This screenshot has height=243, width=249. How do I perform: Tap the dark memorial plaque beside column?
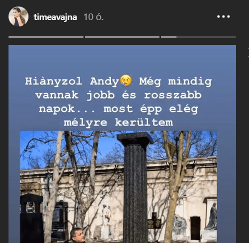pos(154,220)
